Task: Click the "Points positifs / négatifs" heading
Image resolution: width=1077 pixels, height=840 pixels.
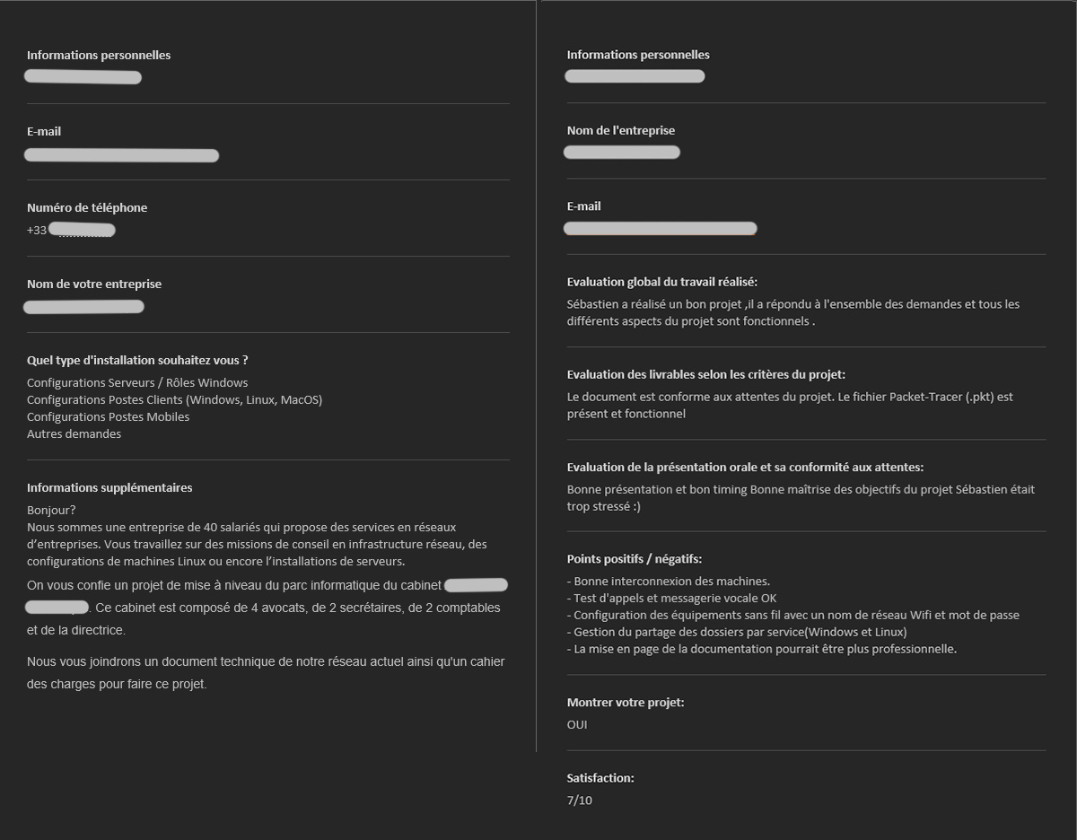Action: [x=634, y=559]
